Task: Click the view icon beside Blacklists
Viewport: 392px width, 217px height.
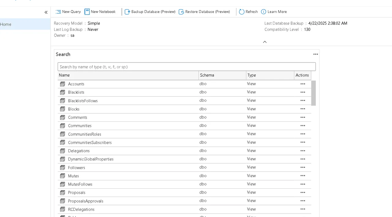Action: [62, 92]
